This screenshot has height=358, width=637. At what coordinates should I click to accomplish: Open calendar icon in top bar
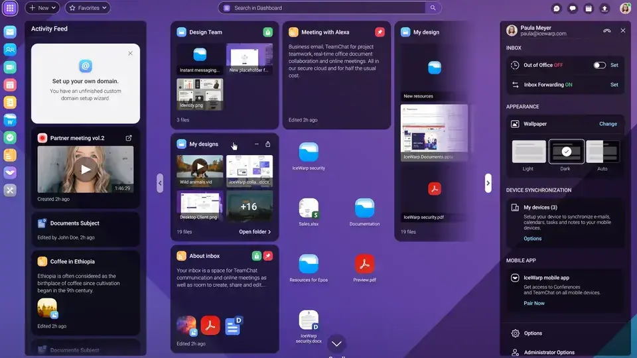(x=589, y=8)
